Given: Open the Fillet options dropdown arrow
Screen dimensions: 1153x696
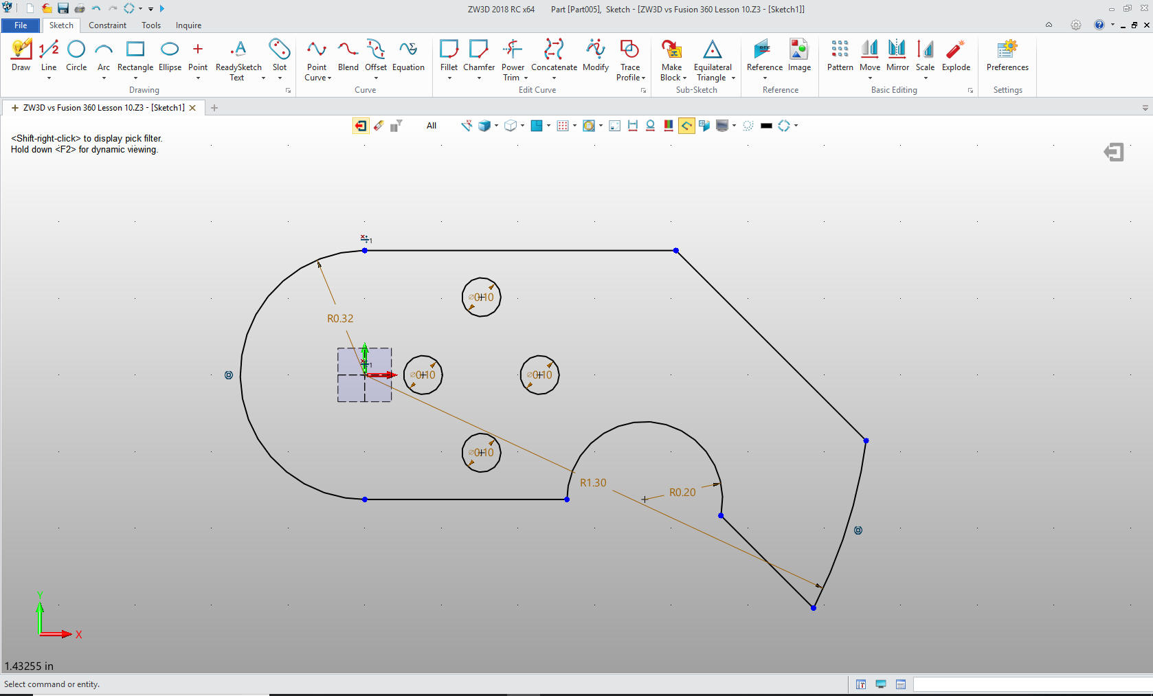Looking at the screenshot, I should [x=449, y=78].
